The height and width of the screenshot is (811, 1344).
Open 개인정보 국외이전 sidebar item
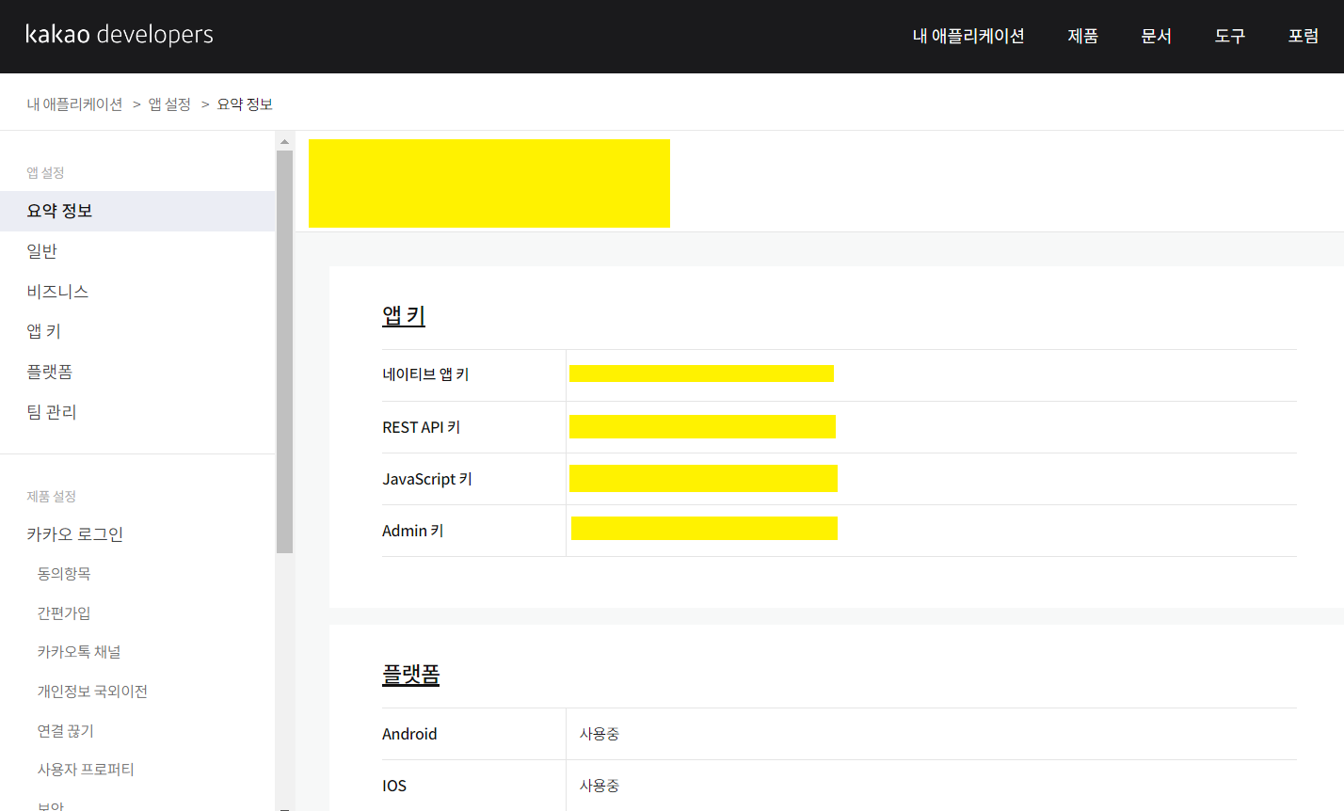(x=92, y=692)
